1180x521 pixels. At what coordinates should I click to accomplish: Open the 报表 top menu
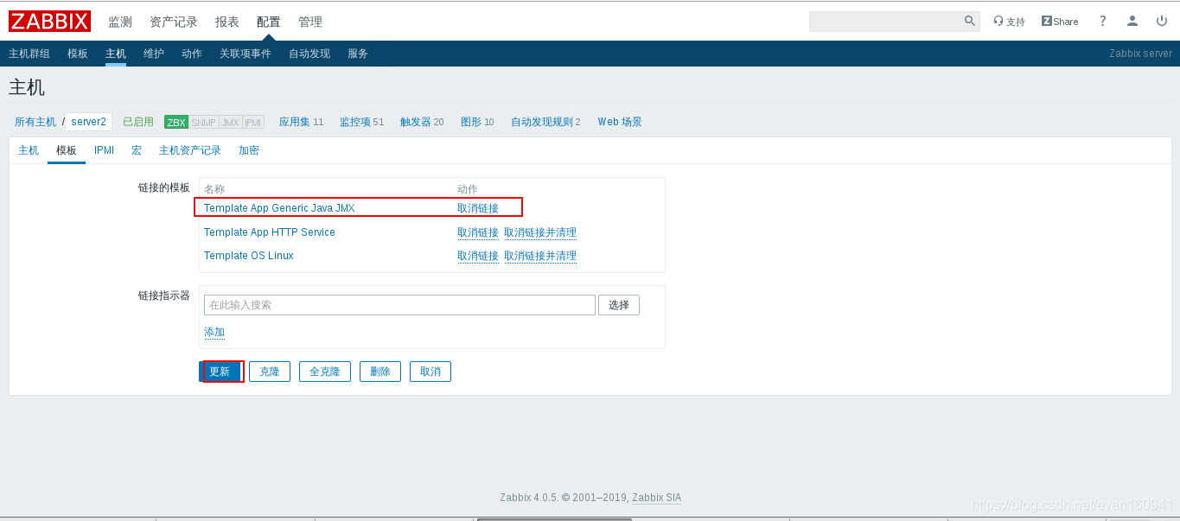(227, 22)
